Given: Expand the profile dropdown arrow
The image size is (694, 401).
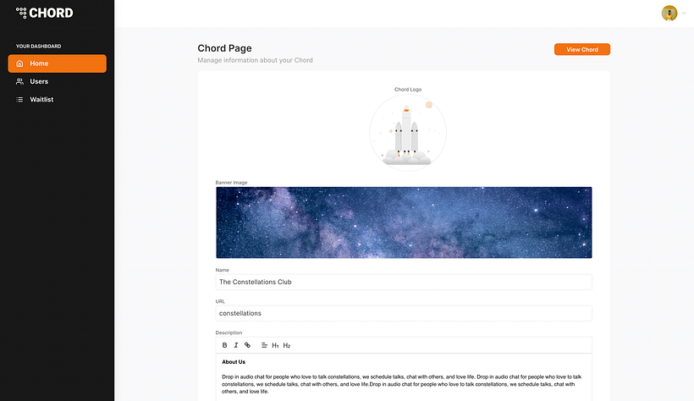Looking at the screenshot, I should tap(681, 14).
